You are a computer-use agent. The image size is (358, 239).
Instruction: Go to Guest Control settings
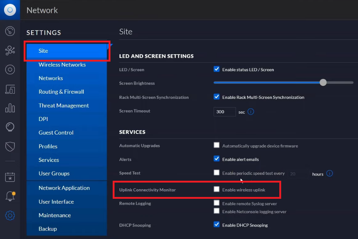56,133
